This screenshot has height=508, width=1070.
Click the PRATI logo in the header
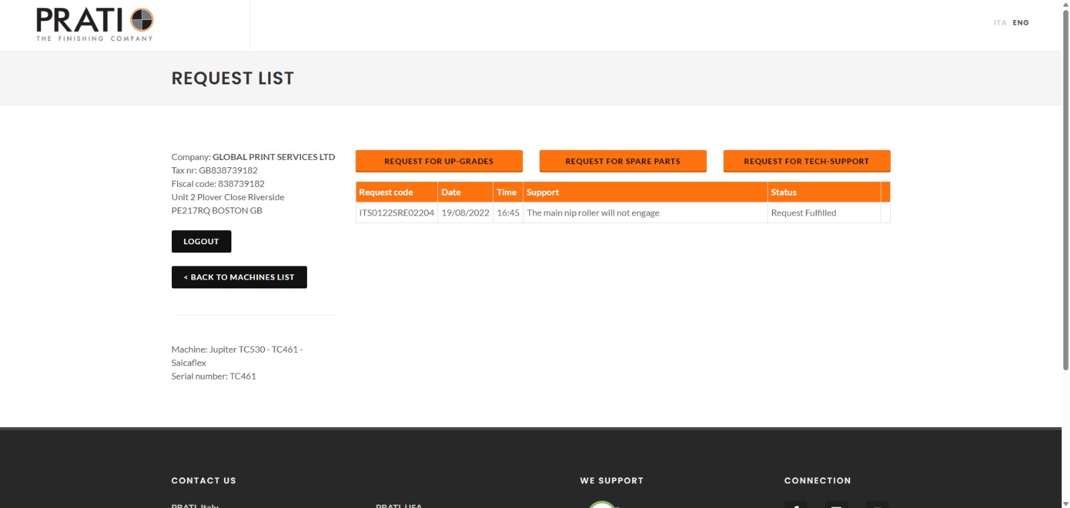(95, 25)
